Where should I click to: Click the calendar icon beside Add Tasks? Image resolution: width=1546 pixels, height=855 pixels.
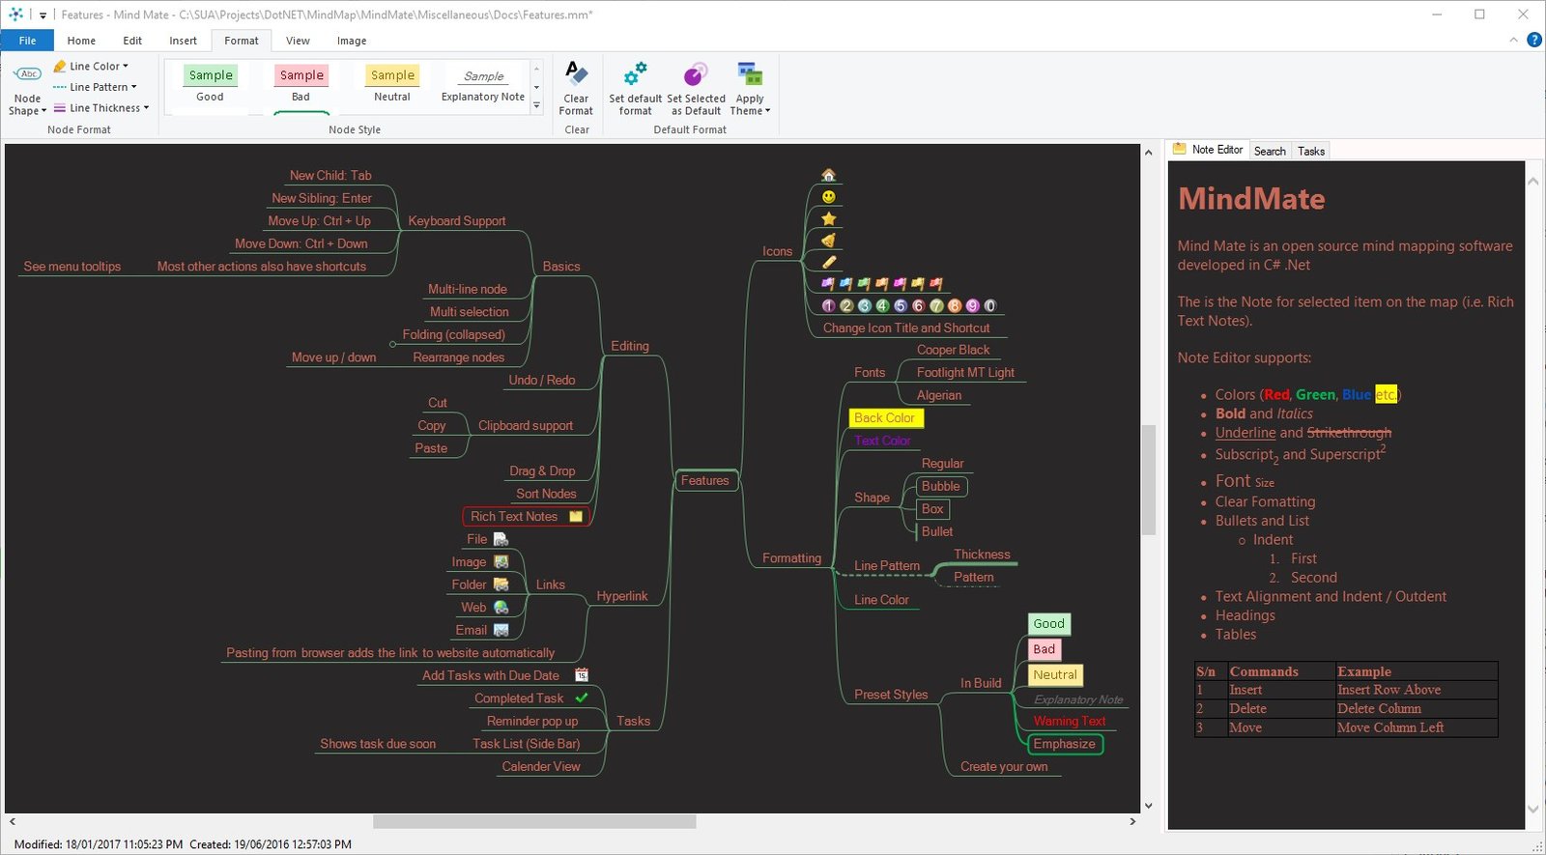tap(582, 675)
